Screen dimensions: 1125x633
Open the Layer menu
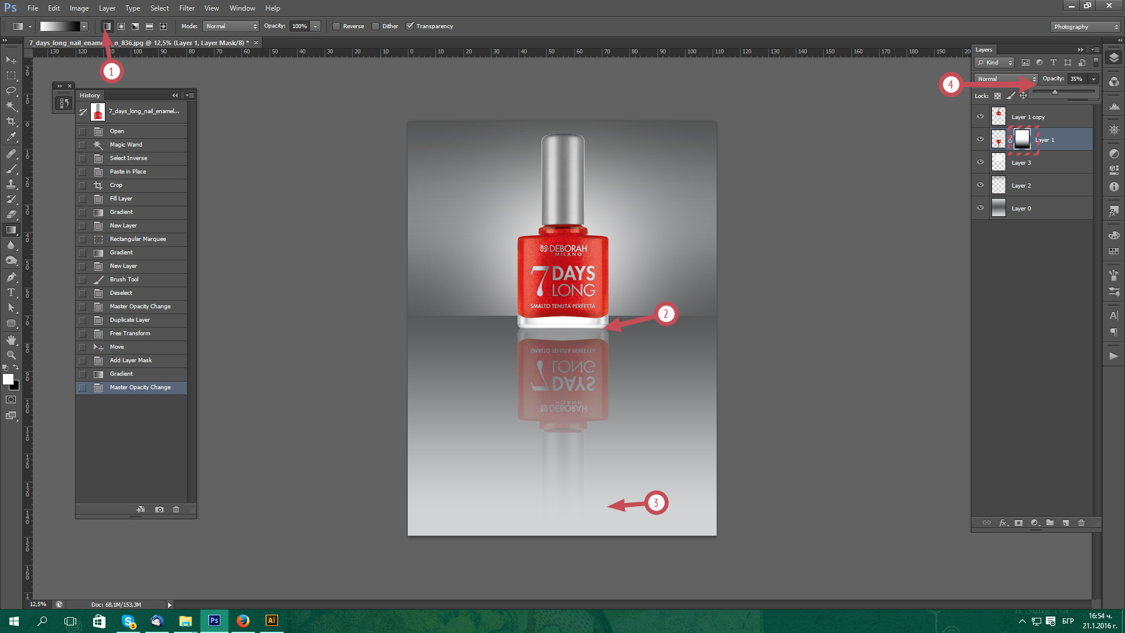click(107, 8)
